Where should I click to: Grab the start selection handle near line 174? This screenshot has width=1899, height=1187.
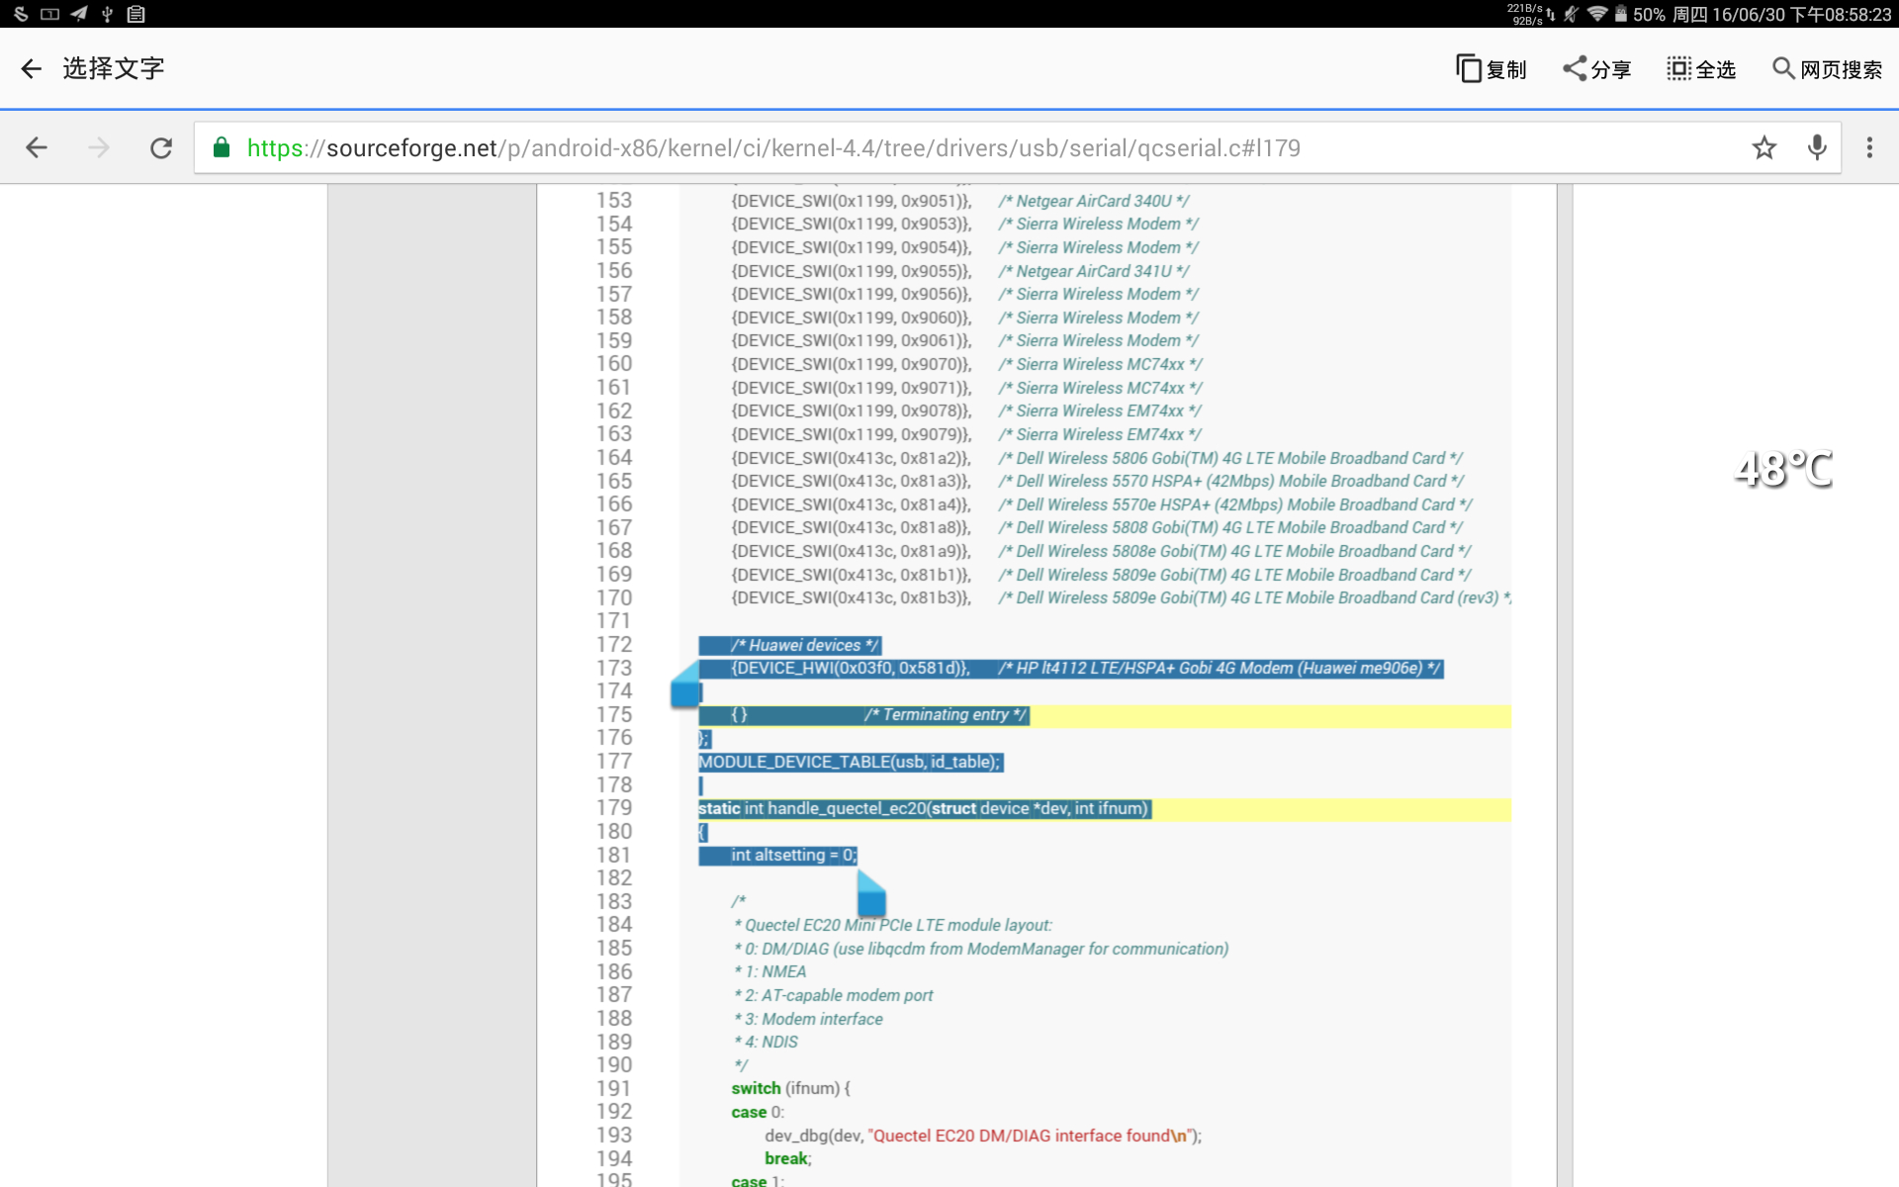pyautogui.click(x=685, y=686)
